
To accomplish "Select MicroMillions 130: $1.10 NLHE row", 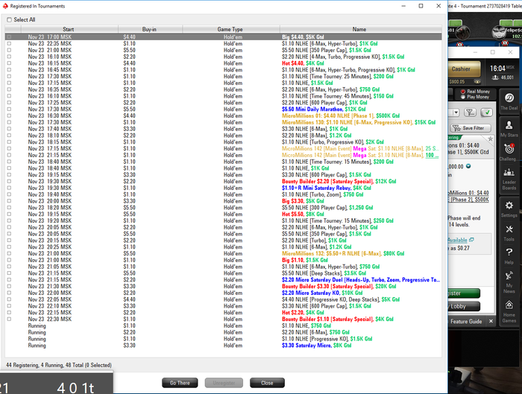I will (x=223, y=122).
